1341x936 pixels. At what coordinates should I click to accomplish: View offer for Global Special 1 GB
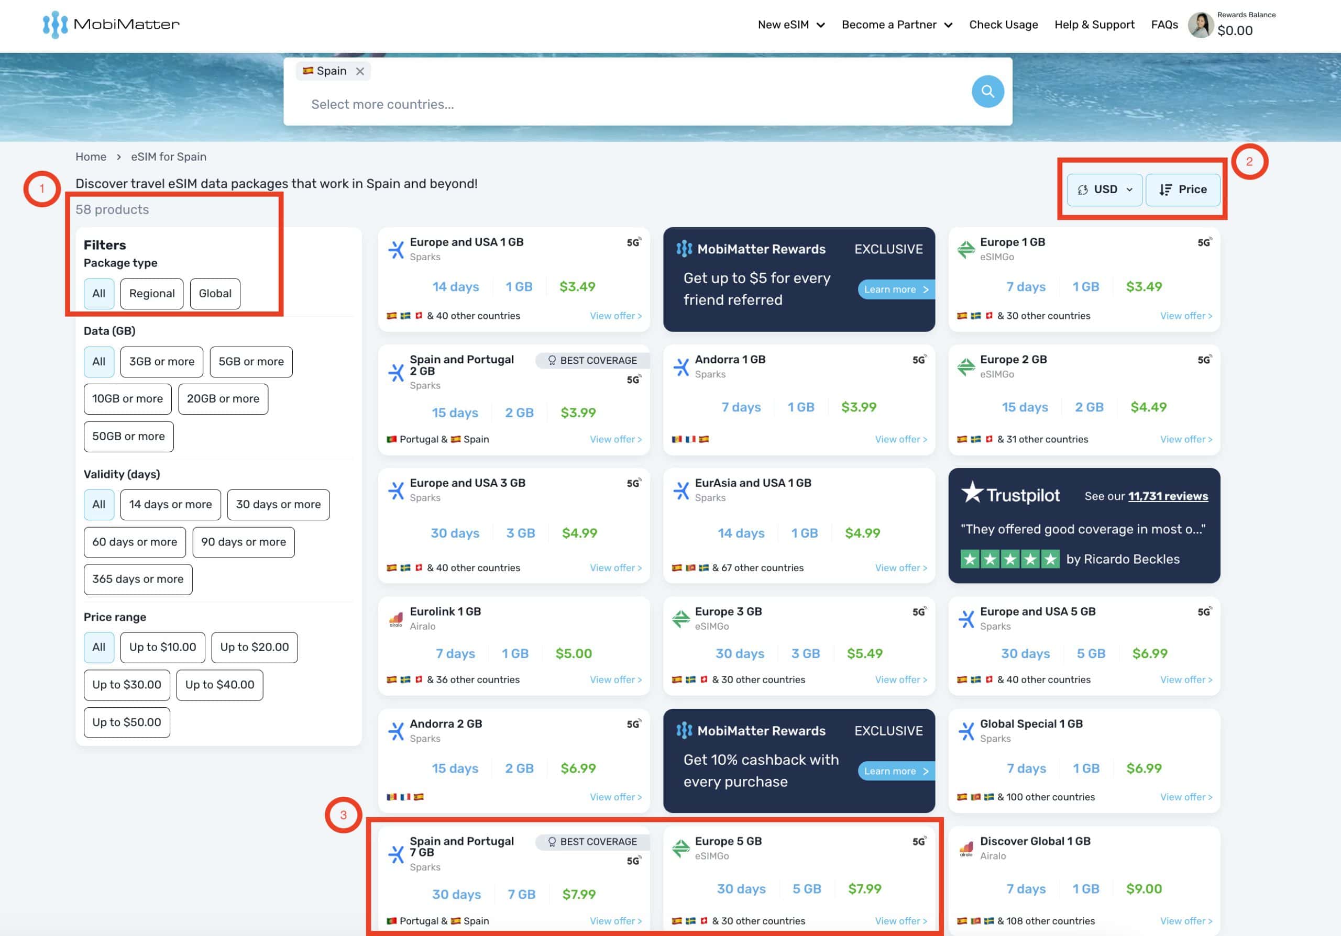pyautogui.click(x=1185, y=797)
